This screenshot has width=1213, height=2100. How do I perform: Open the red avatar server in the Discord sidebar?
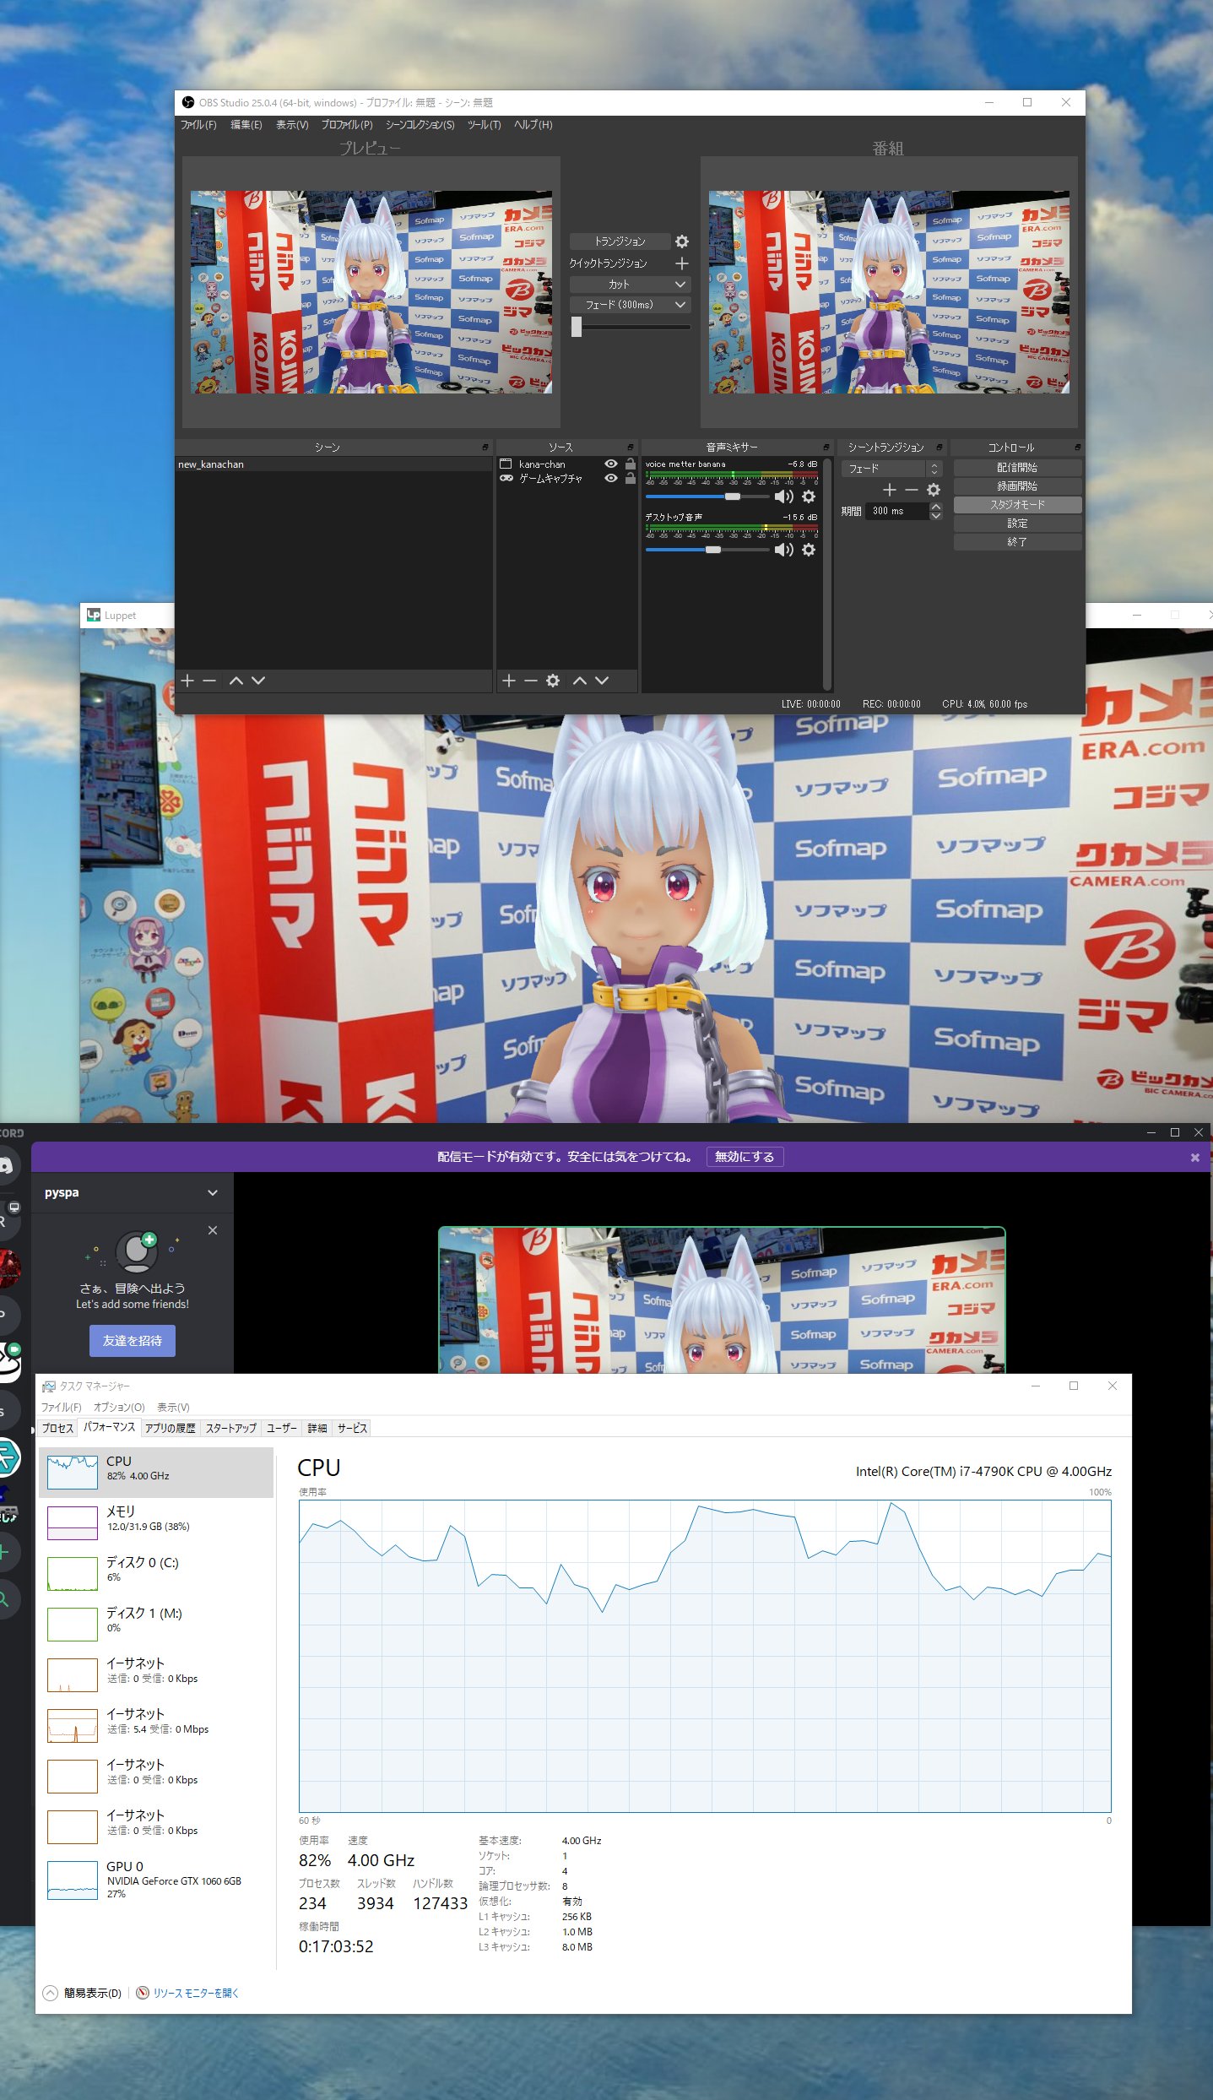click(8, 1268)
